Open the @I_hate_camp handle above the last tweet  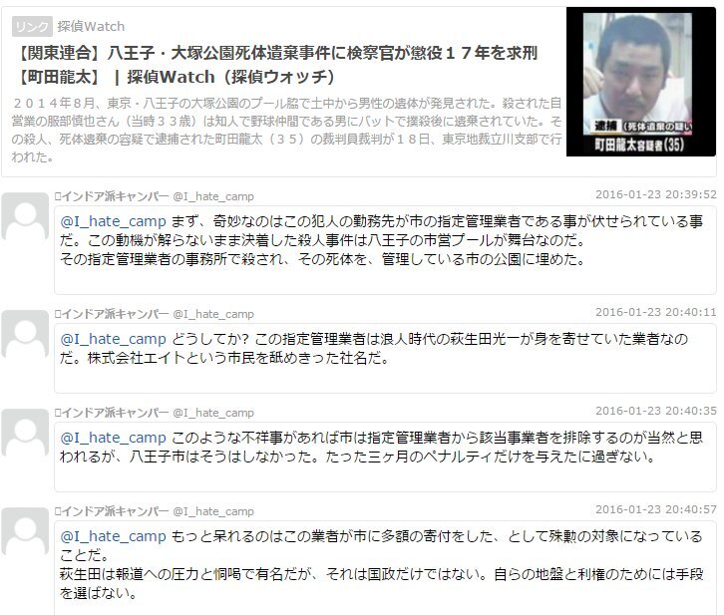pos(213,511)
